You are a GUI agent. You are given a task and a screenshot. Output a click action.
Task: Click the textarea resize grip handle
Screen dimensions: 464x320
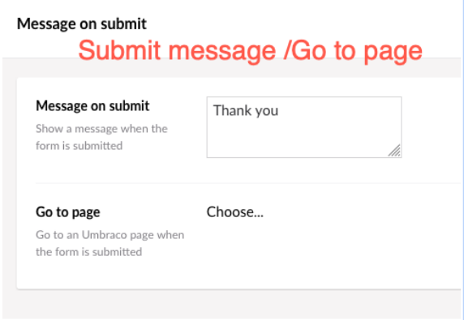click(x=394, y=151)
